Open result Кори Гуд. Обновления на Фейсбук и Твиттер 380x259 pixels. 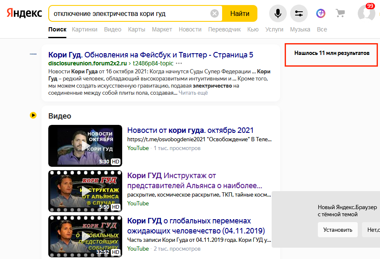[x=150, y=55]
